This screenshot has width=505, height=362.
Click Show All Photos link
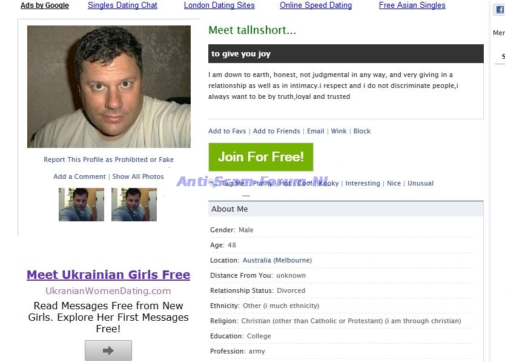(x=138, y=176)
